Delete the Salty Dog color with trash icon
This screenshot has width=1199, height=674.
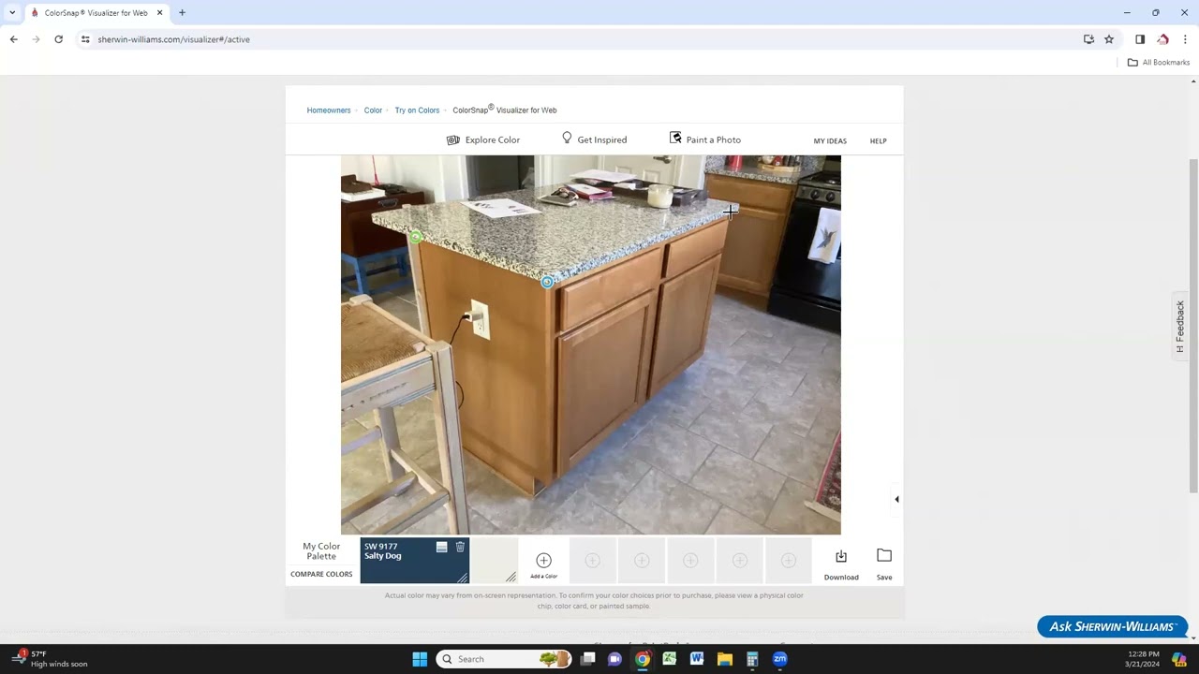click(x=460, y=547)
